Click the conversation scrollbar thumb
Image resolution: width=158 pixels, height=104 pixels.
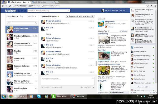[x=96, y=63]
